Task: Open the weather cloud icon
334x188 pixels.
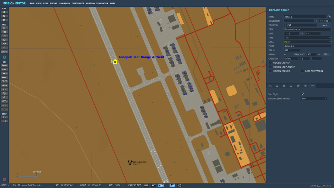Action: (x=4, y=32)
